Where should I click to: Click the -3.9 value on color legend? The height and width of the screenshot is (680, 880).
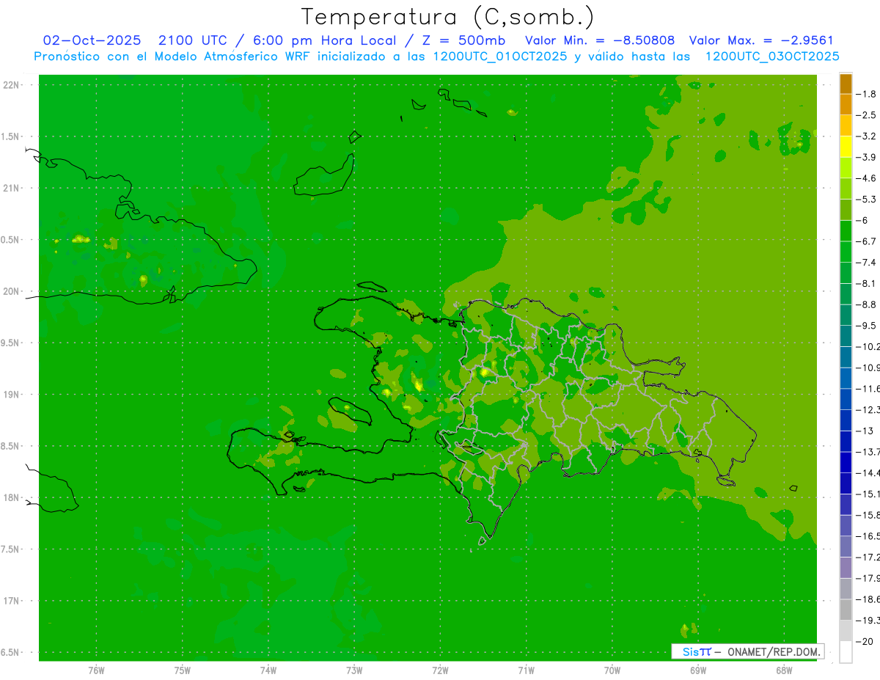pos(868,157)
